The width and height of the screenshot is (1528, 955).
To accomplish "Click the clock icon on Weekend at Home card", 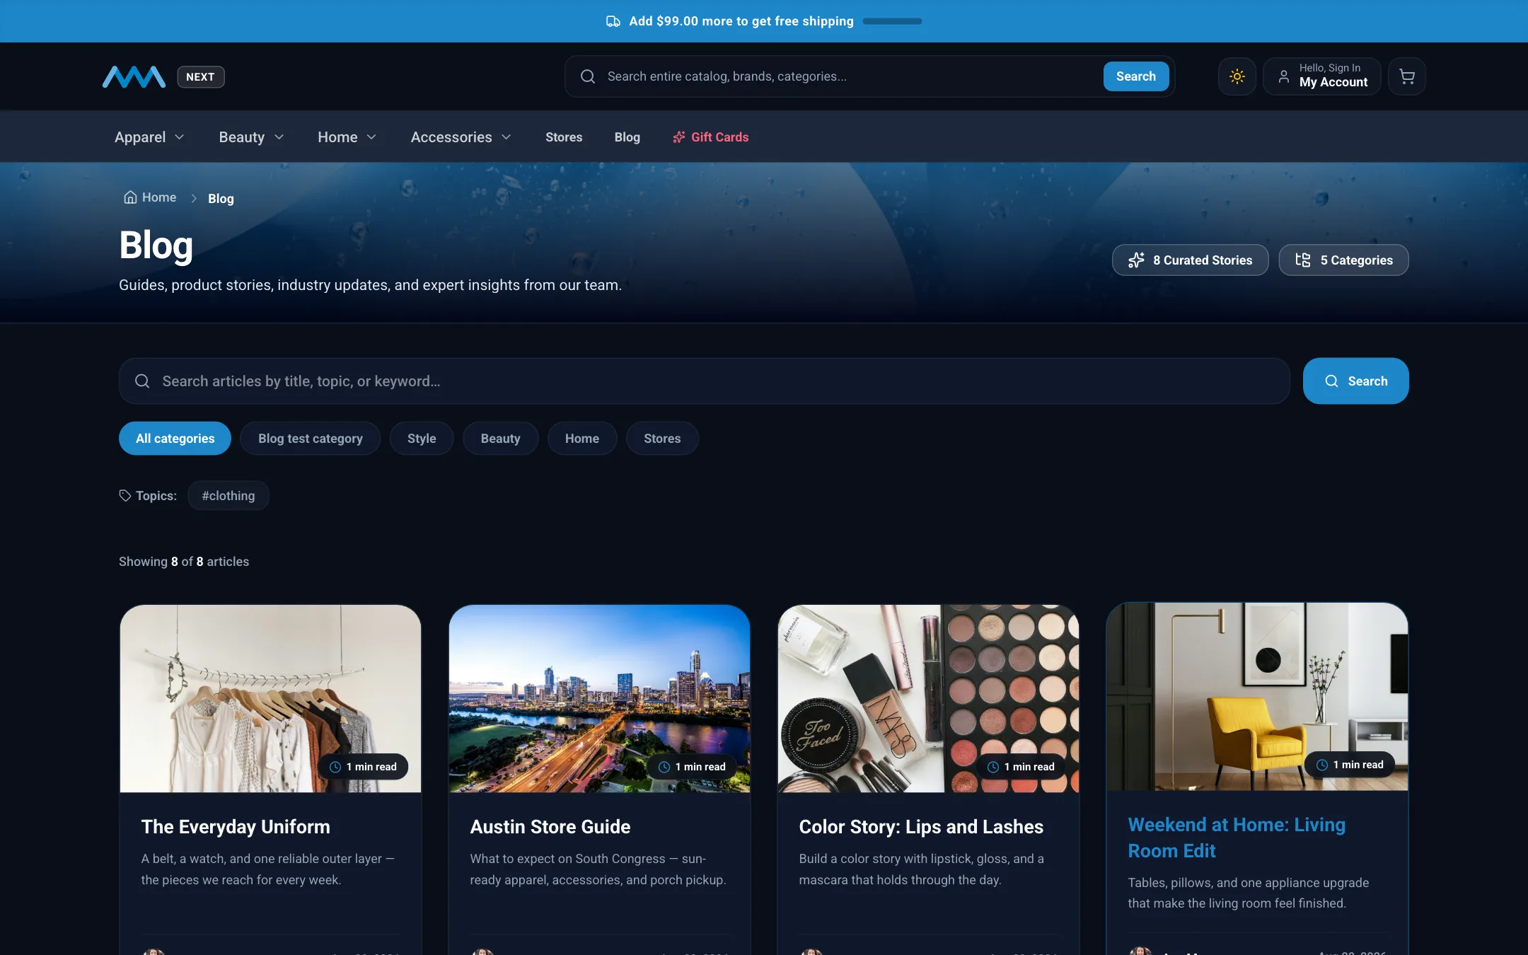I will [1322, 765].
